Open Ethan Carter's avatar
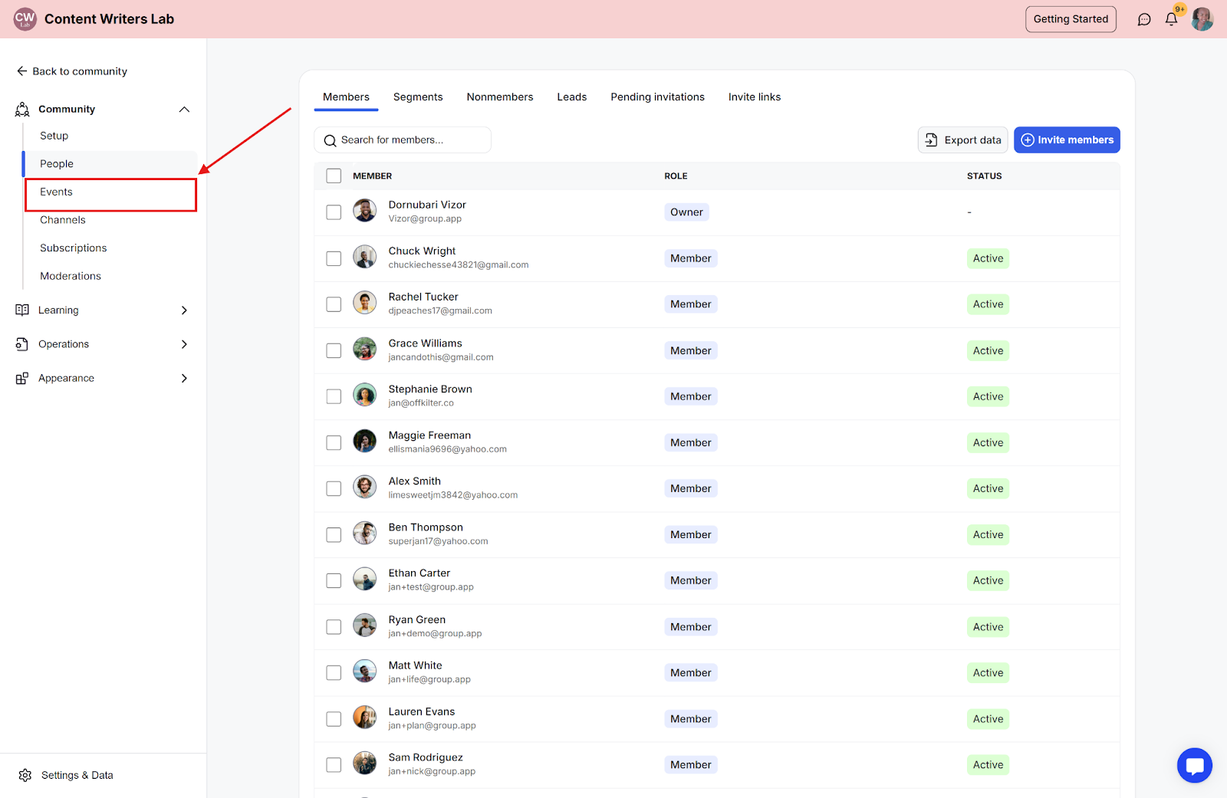The width and height of the screenshot is (1227, 798). click(x=364, y=579)
